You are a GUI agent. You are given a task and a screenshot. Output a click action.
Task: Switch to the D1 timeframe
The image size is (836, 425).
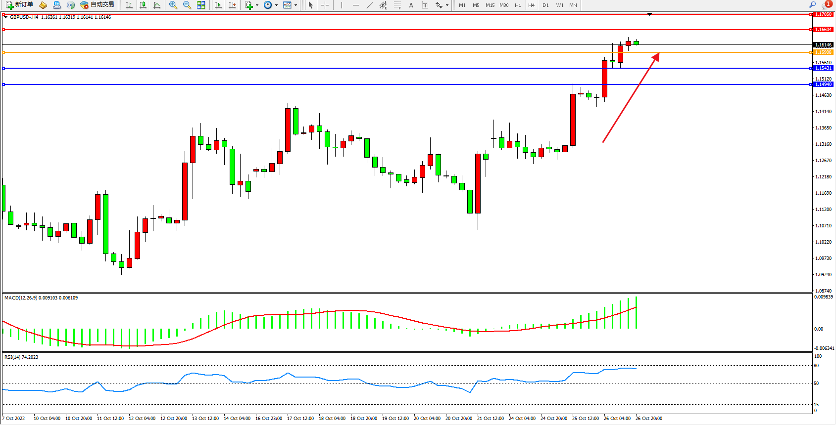pos(545,5)
